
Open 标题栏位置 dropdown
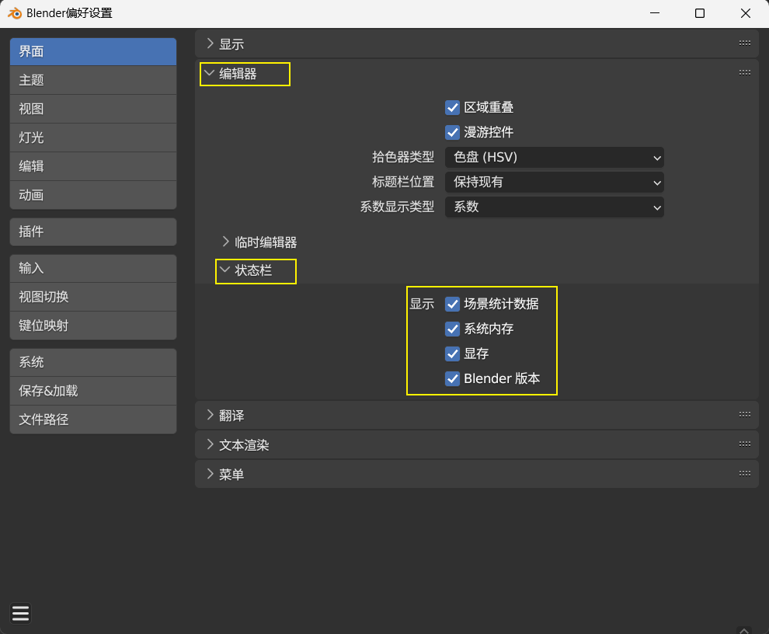pyautogui.click(x=554, y=183)
